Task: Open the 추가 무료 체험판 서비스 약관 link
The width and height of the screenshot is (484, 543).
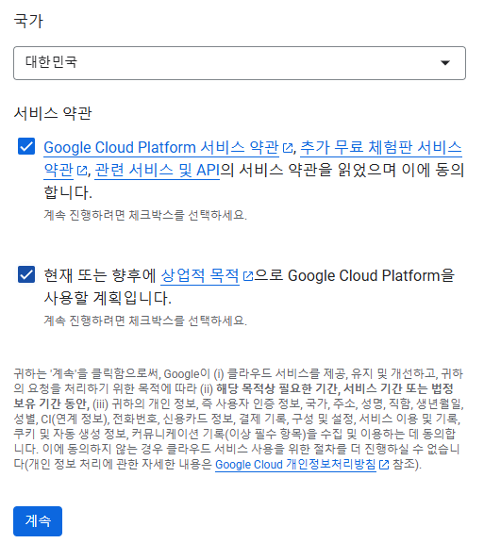Action: [x=381, y=147]
